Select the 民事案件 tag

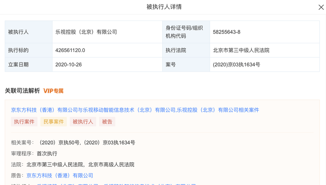coord(54,122)
